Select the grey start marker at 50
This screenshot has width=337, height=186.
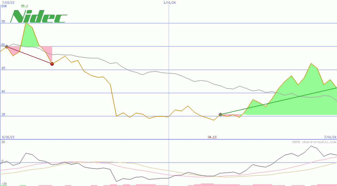pos(6,47)
